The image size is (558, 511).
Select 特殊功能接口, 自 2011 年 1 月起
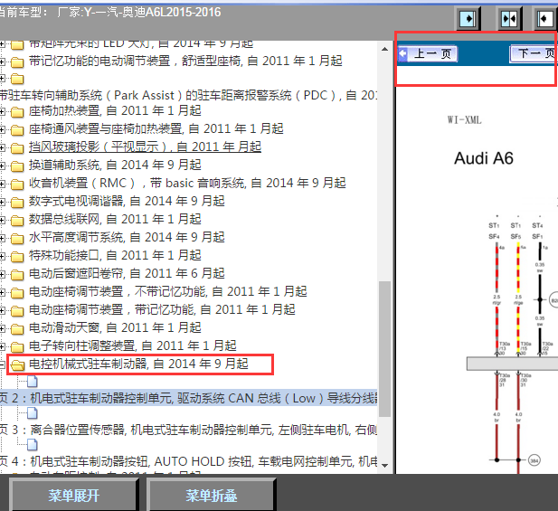pyautogui.click(x=115, y=255)
